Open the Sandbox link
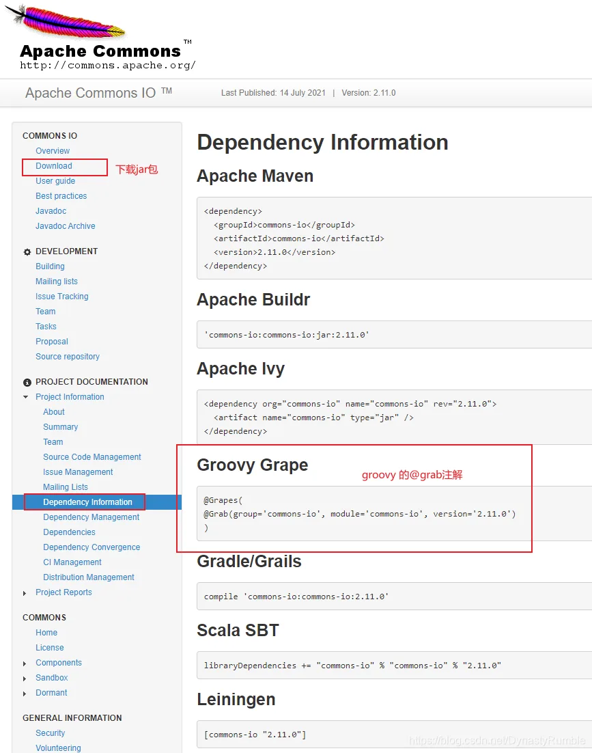 [x=51, y=678]
